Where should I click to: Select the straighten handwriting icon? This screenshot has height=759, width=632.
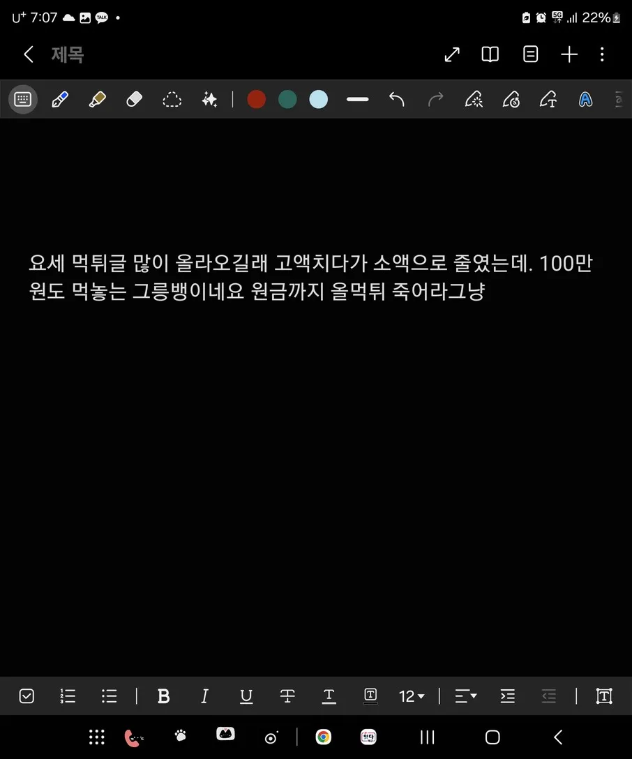click(x=511, y=99)
